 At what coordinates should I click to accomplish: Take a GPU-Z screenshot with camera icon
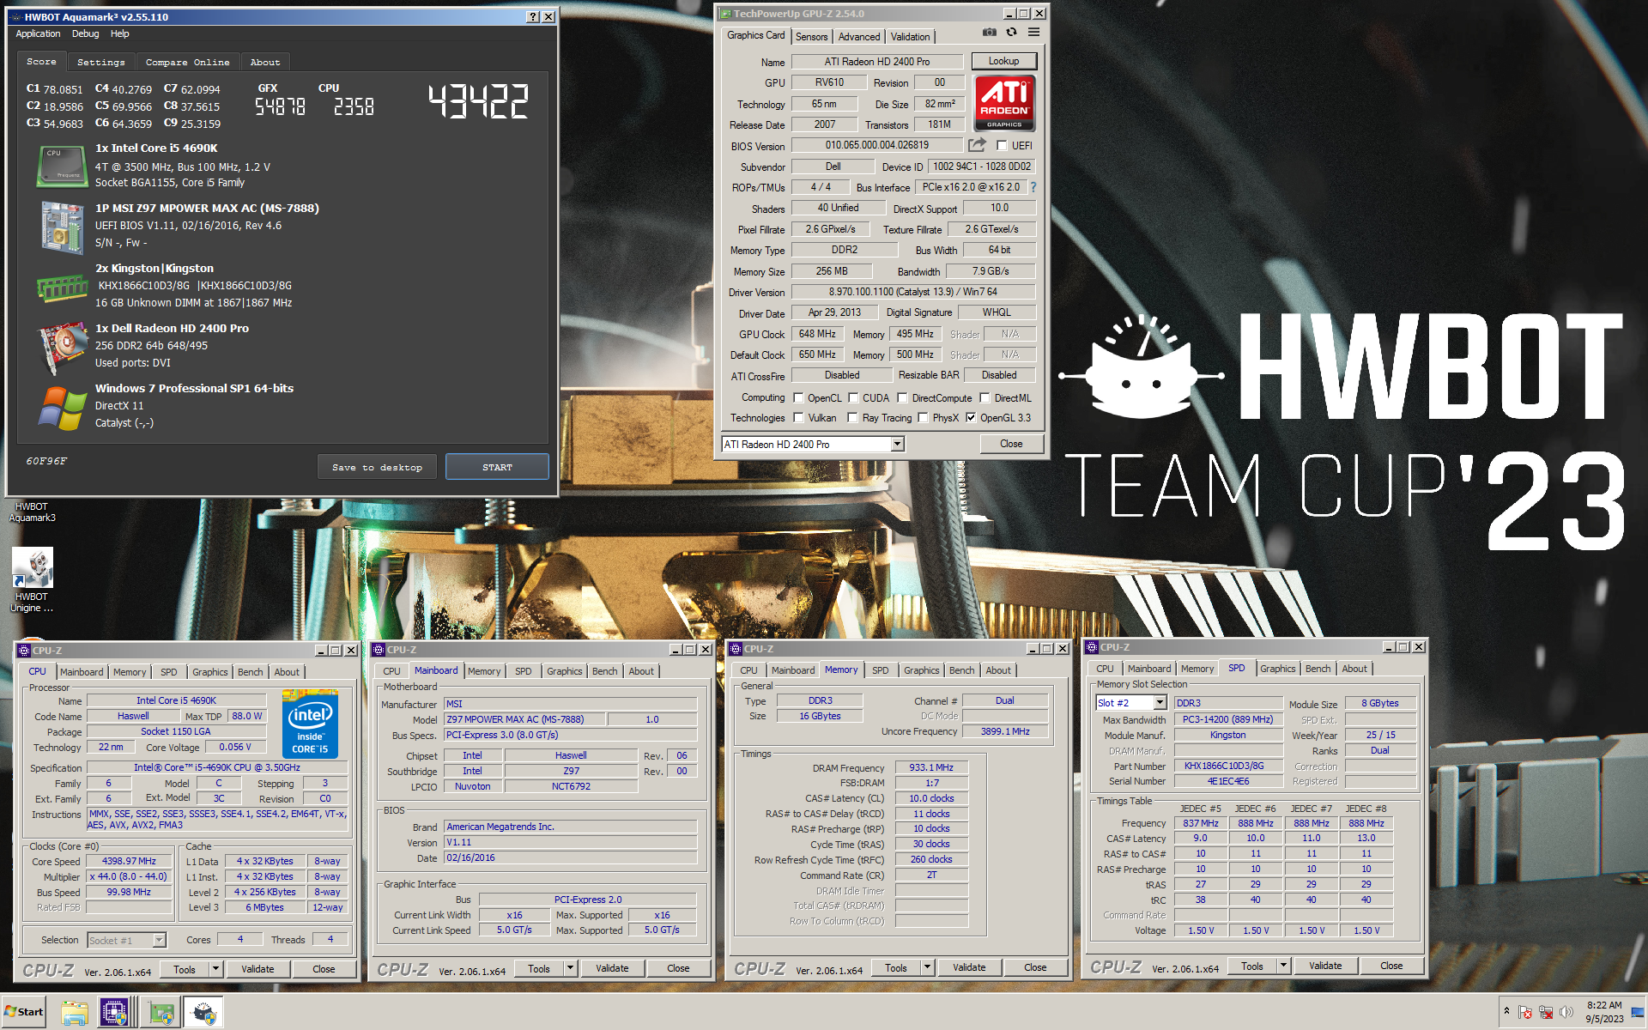pyautogui.click(x=990, y=33)
